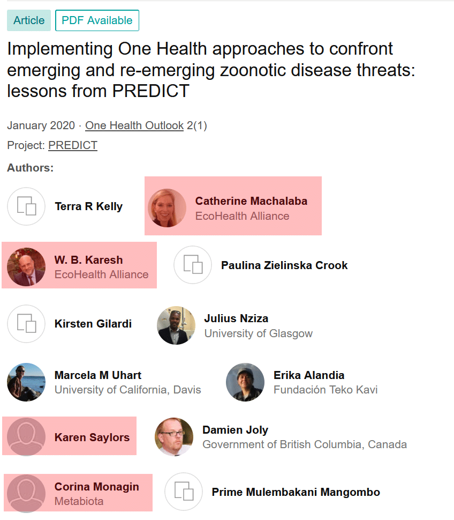Open the Damien Joly author name
The height and width of the screenshot is (520, 454).
click(x=235, y=430)
